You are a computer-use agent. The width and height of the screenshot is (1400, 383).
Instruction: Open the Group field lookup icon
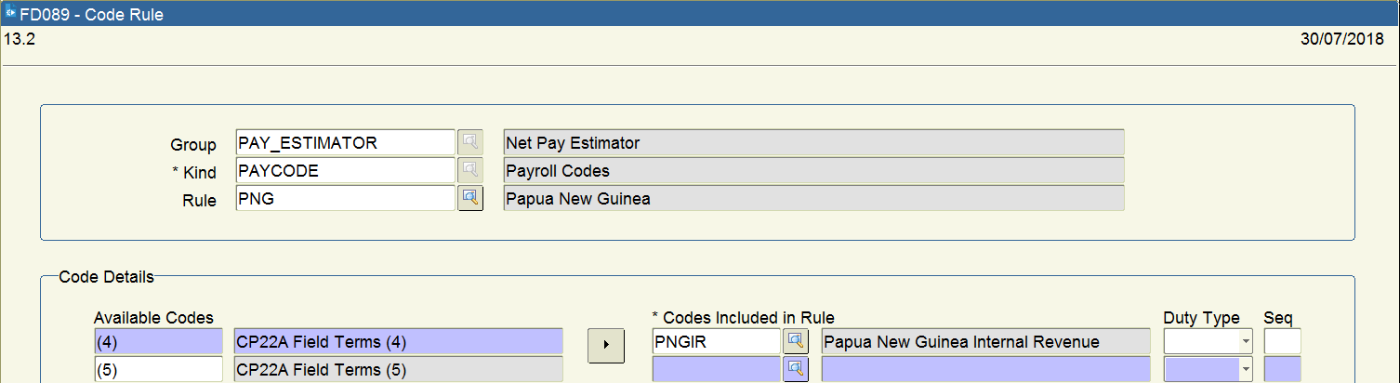tap(470, 142)
